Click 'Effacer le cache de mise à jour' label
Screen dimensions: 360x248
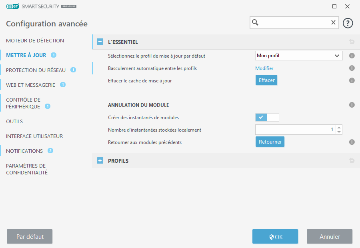coord(140,81)
